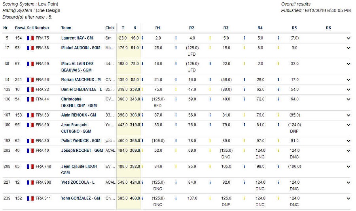This screenshot has width=356, height=211.
Task: Click info icon before Florian FAUCHEUX's R2 score
Action: (176, 79)
